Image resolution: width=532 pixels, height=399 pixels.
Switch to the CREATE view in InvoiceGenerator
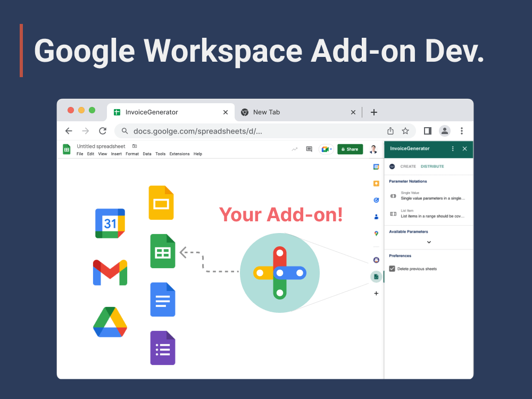408,166
